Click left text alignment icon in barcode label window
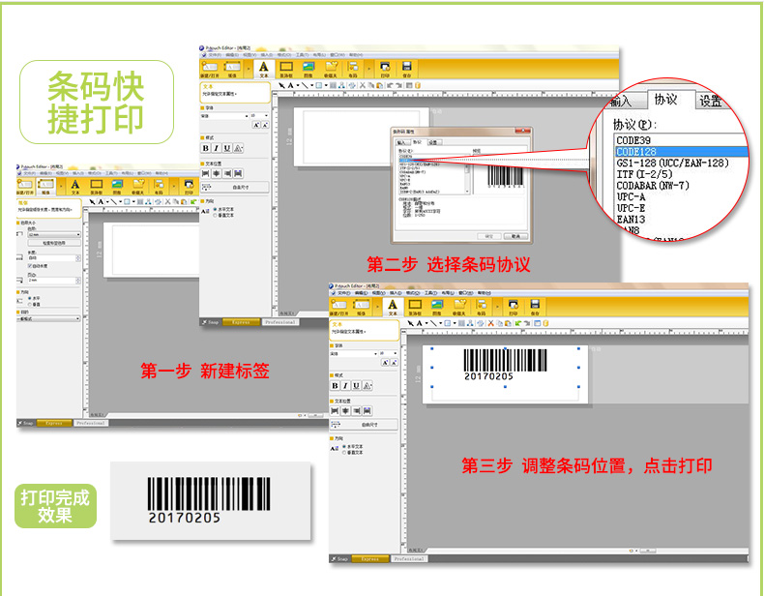764x596 pixels. [335, 411]
